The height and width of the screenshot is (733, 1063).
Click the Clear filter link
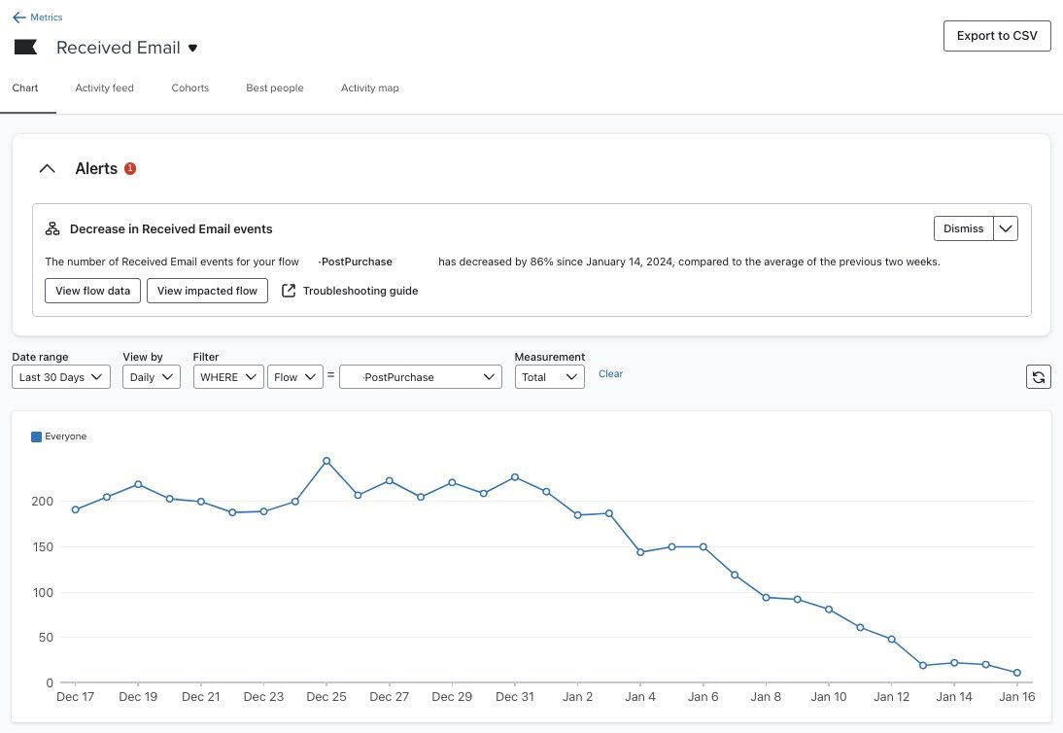[x=610, y=374]
